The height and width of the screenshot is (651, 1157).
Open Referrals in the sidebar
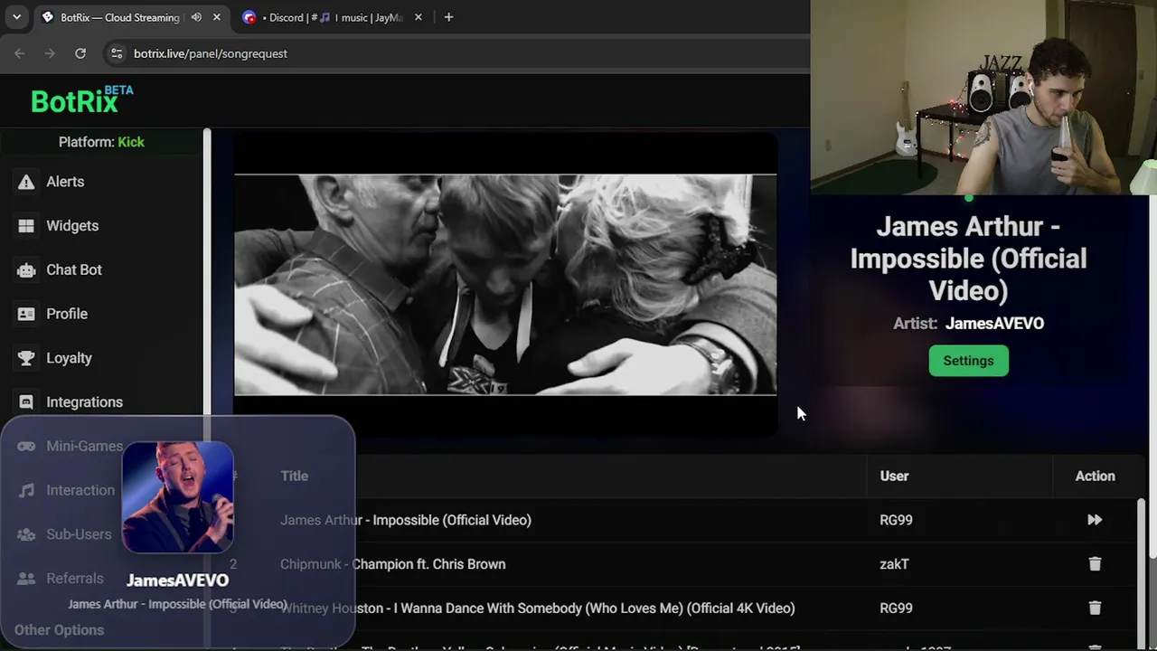point(75,579)
